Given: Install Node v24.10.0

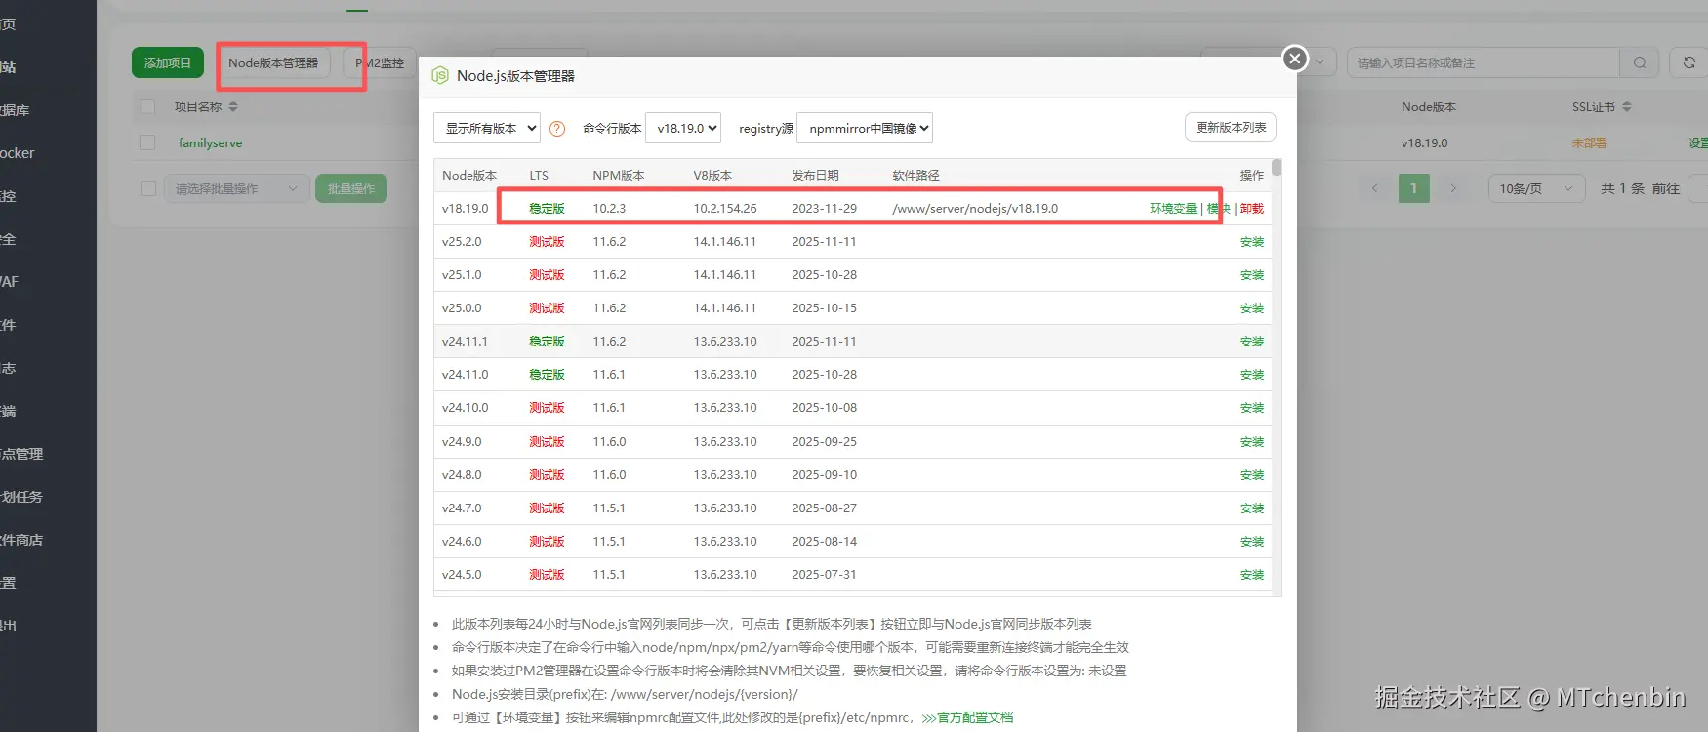Looking at the screenshot, I should pyautogui.click(x=1252, y=408).
